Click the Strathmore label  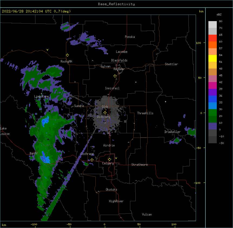pos(139,165)
